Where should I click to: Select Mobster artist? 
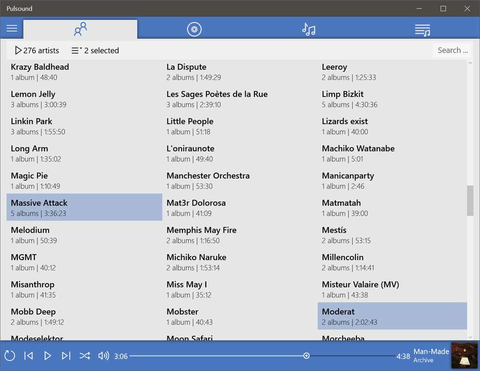[x=240, y=316]
